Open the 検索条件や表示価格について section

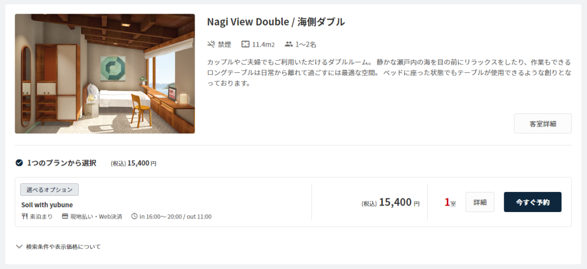pos(58,247)
